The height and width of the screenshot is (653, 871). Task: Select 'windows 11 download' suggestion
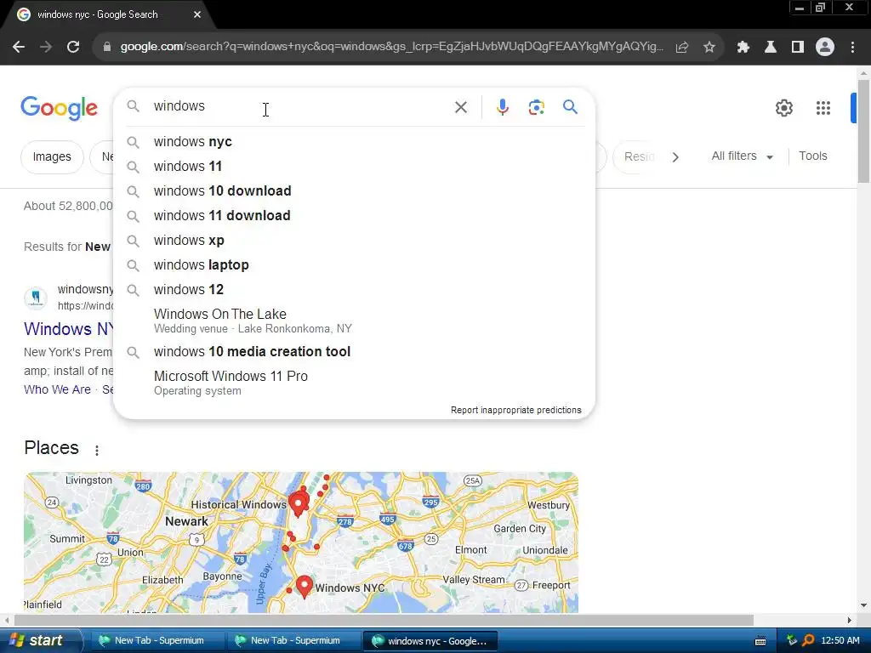click(354, 215)
